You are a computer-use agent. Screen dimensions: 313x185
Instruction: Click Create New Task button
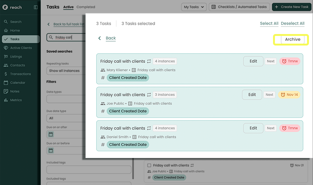(292, 7)
